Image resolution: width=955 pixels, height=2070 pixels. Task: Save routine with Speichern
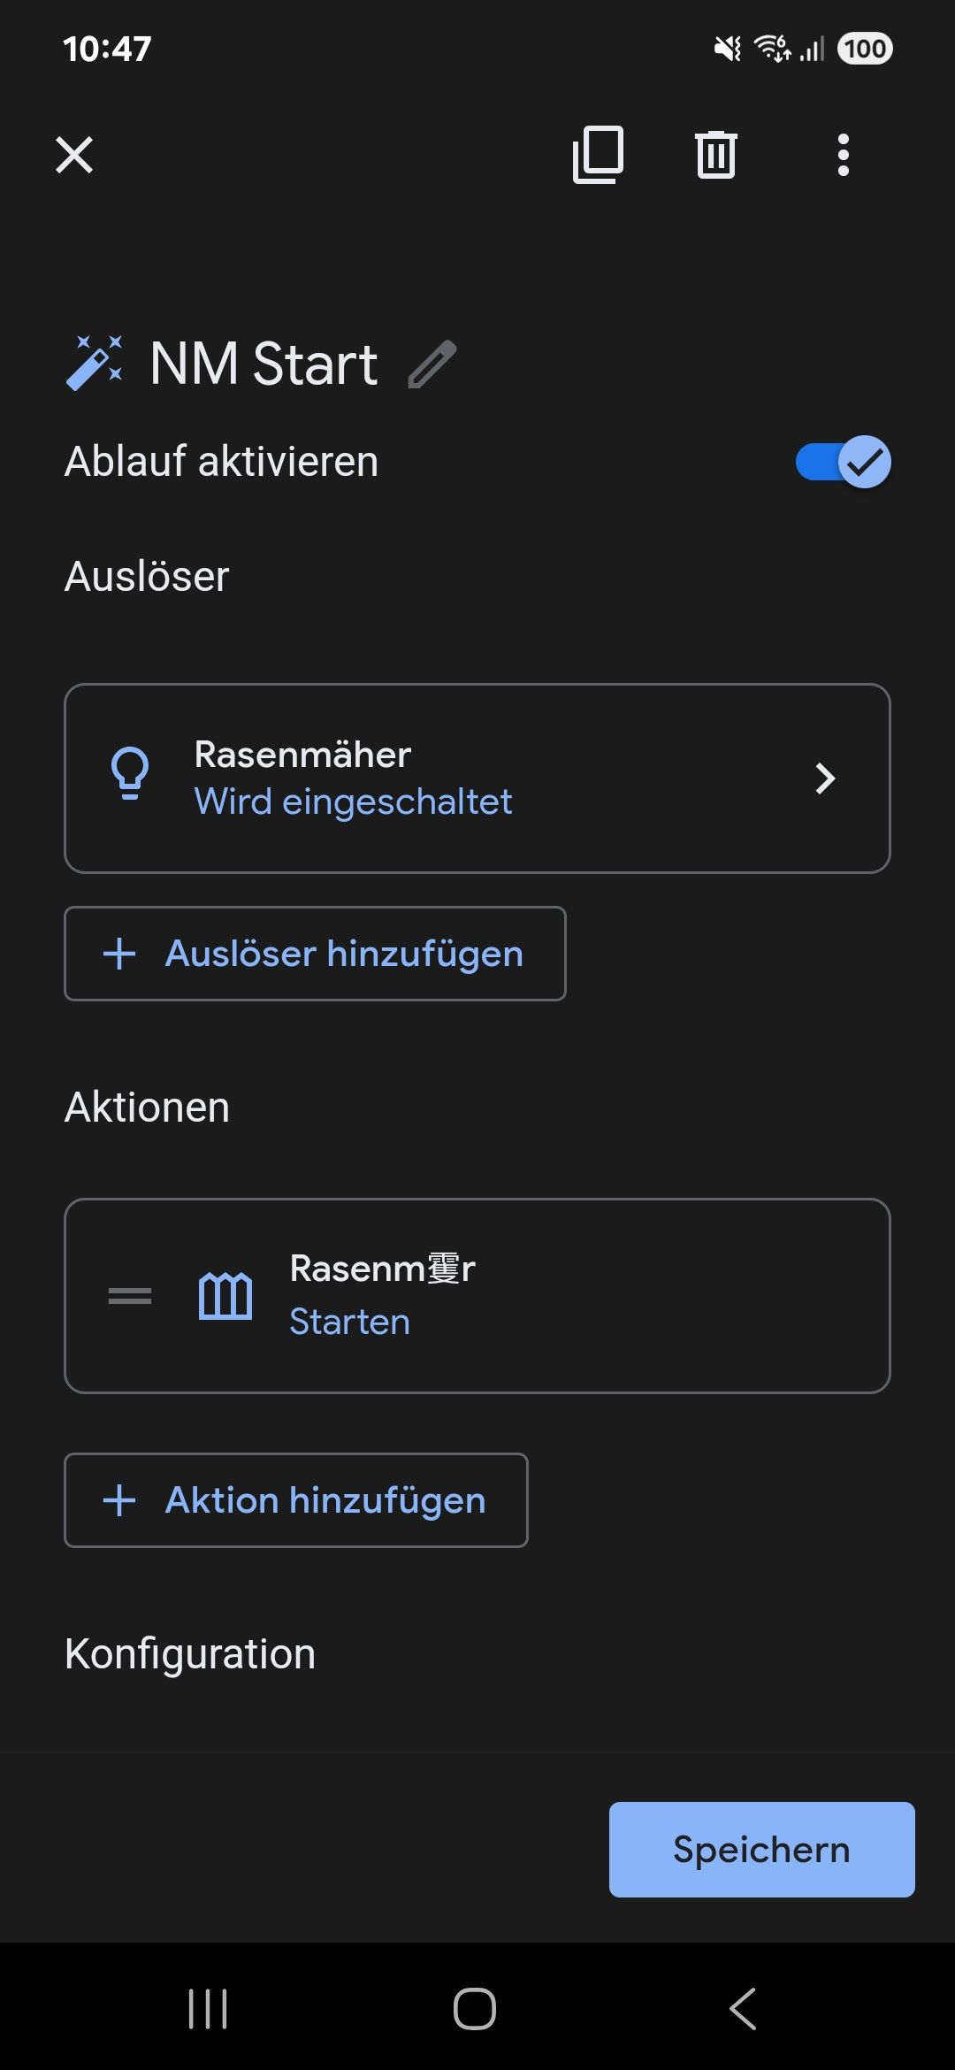pos(761,1849)
